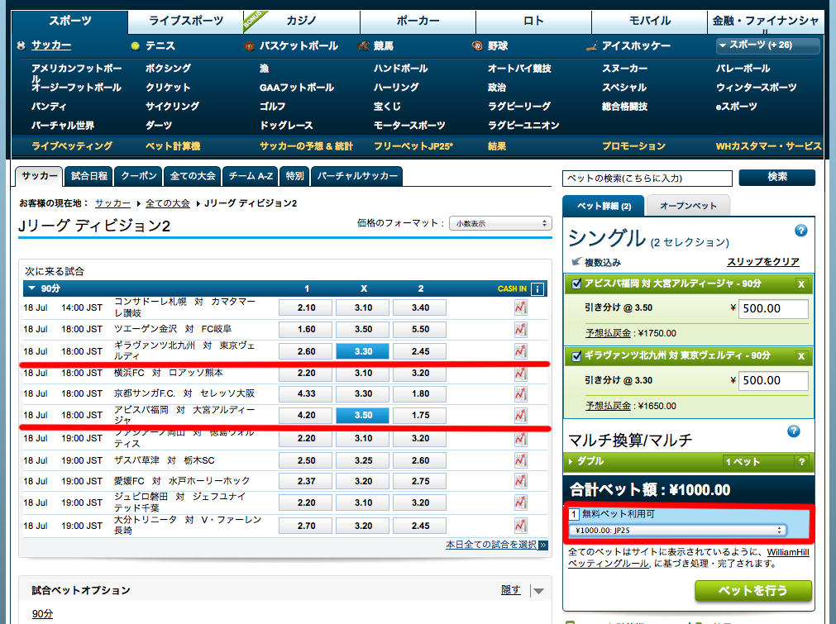836x624 pixels.
Task: Open stats chart icon for コンサドーレ札幌 match
Action: point(520,307)
